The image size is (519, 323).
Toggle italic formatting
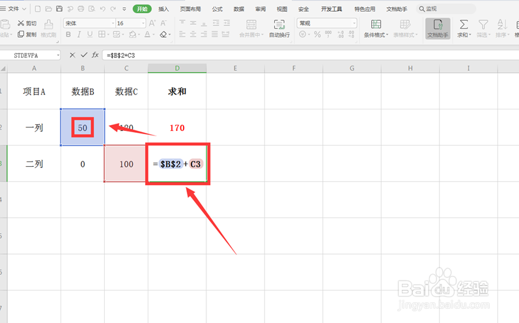tap(79, 35)
